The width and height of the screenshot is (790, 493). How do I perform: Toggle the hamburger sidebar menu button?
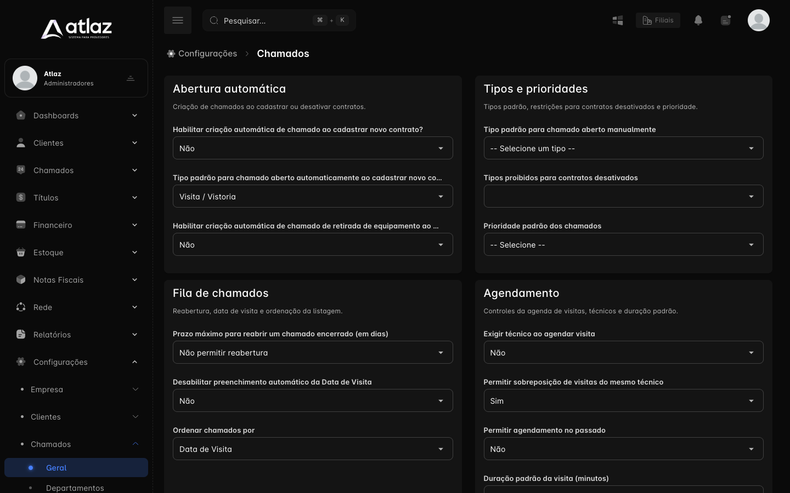coord(178,20)
